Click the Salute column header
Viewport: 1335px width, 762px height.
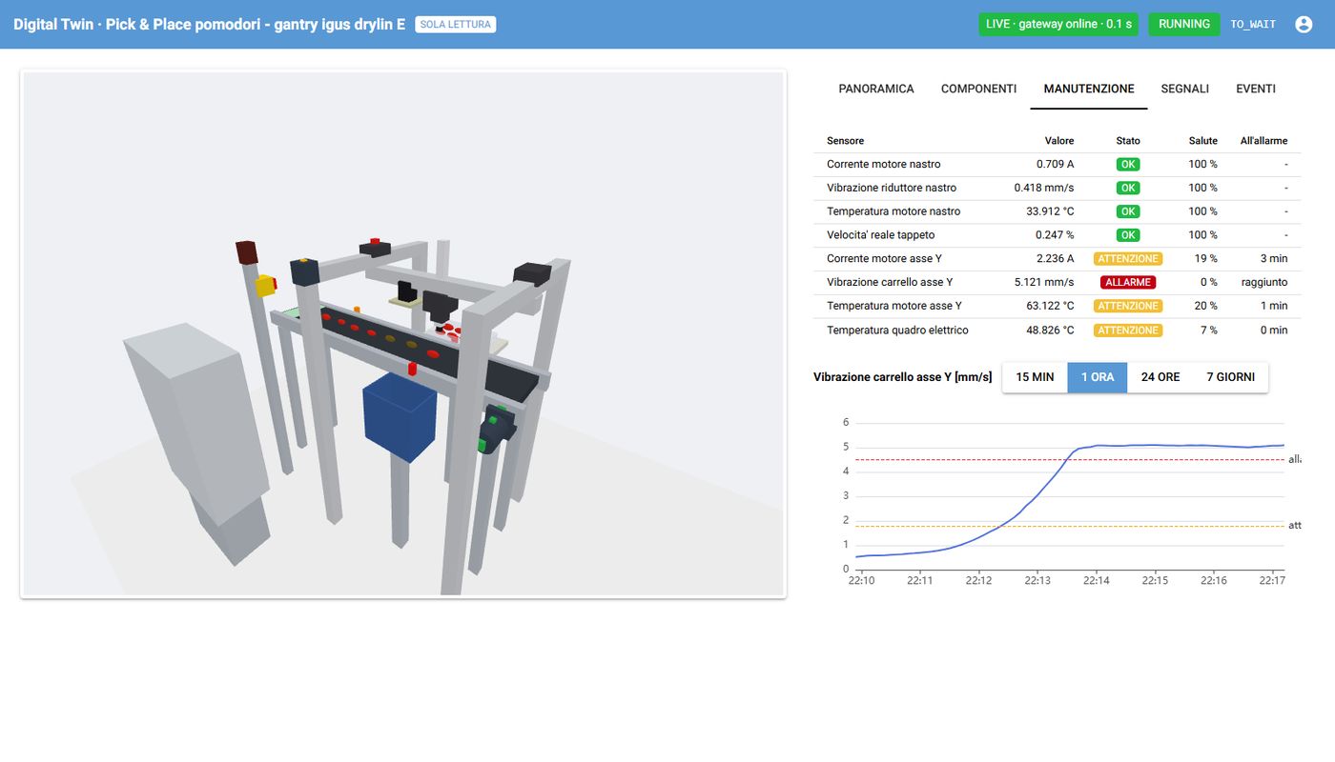coord(1203,141)
